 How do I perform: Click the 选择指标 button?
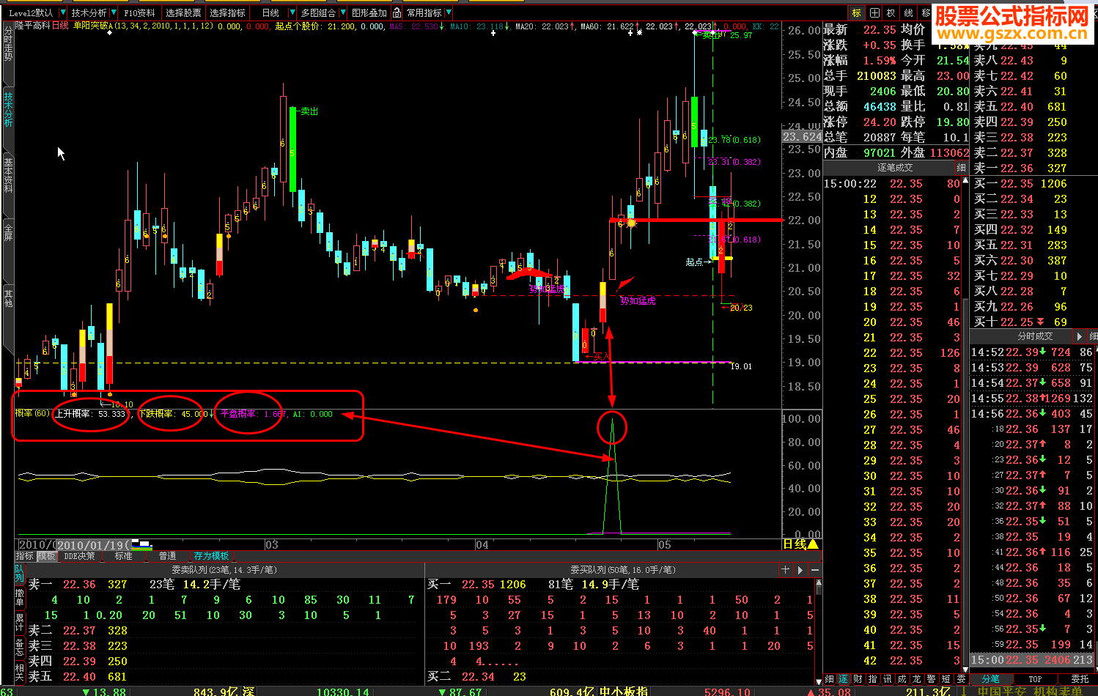click(x=227, y=12)
